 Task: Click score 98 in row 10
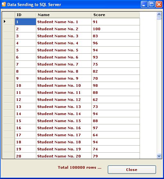[x=116, y=85]
